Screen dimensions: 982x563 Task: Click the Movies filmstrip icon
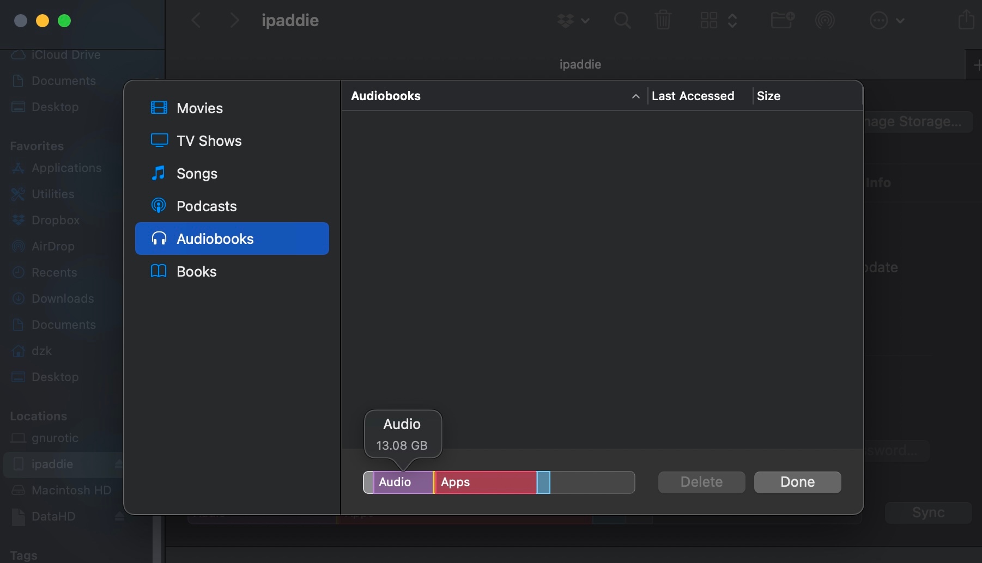(159, 108)
